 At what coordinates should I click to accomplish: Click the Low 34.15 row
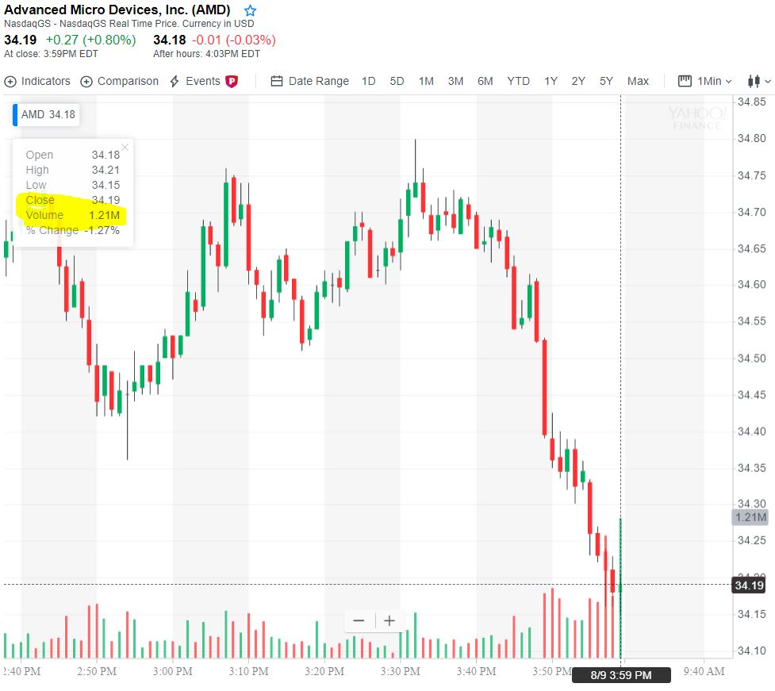[73, 185]
